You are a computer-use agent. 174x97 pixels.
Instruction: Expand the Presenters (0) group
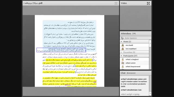(x=122, y=52)
